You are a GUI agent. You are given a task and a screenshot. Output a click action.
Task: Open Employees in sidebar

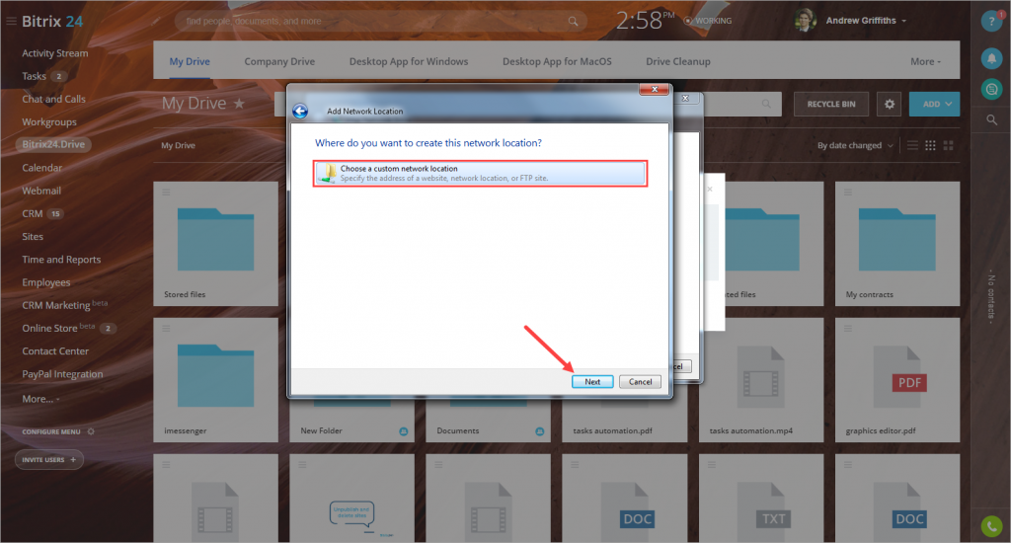point(45,282)
